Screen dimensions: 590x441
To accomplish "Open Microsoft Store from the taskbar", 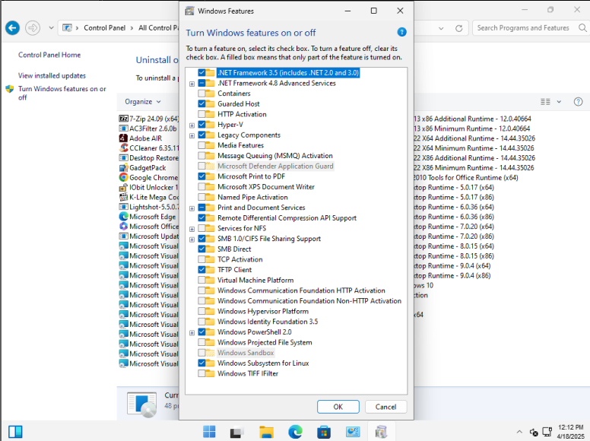I will (324, 432).
